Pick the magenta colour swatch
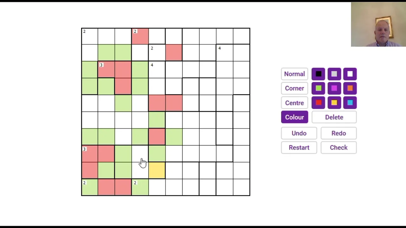406x228 pixels. tap(334, 88)
